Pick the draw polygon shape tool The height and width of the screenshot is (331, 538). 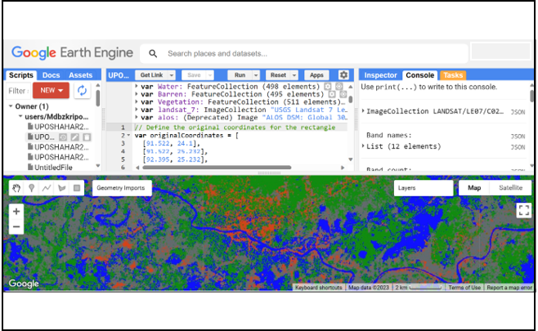(62, 188)
